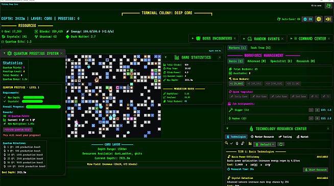Select the Specialist [E] workforce tab
This screenshot has width=334, height=186.
click(281, 61)
